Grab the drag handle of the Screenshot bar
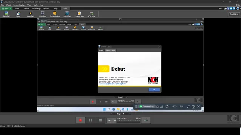The width and height of the screenshot is (241, 135). 136,106
